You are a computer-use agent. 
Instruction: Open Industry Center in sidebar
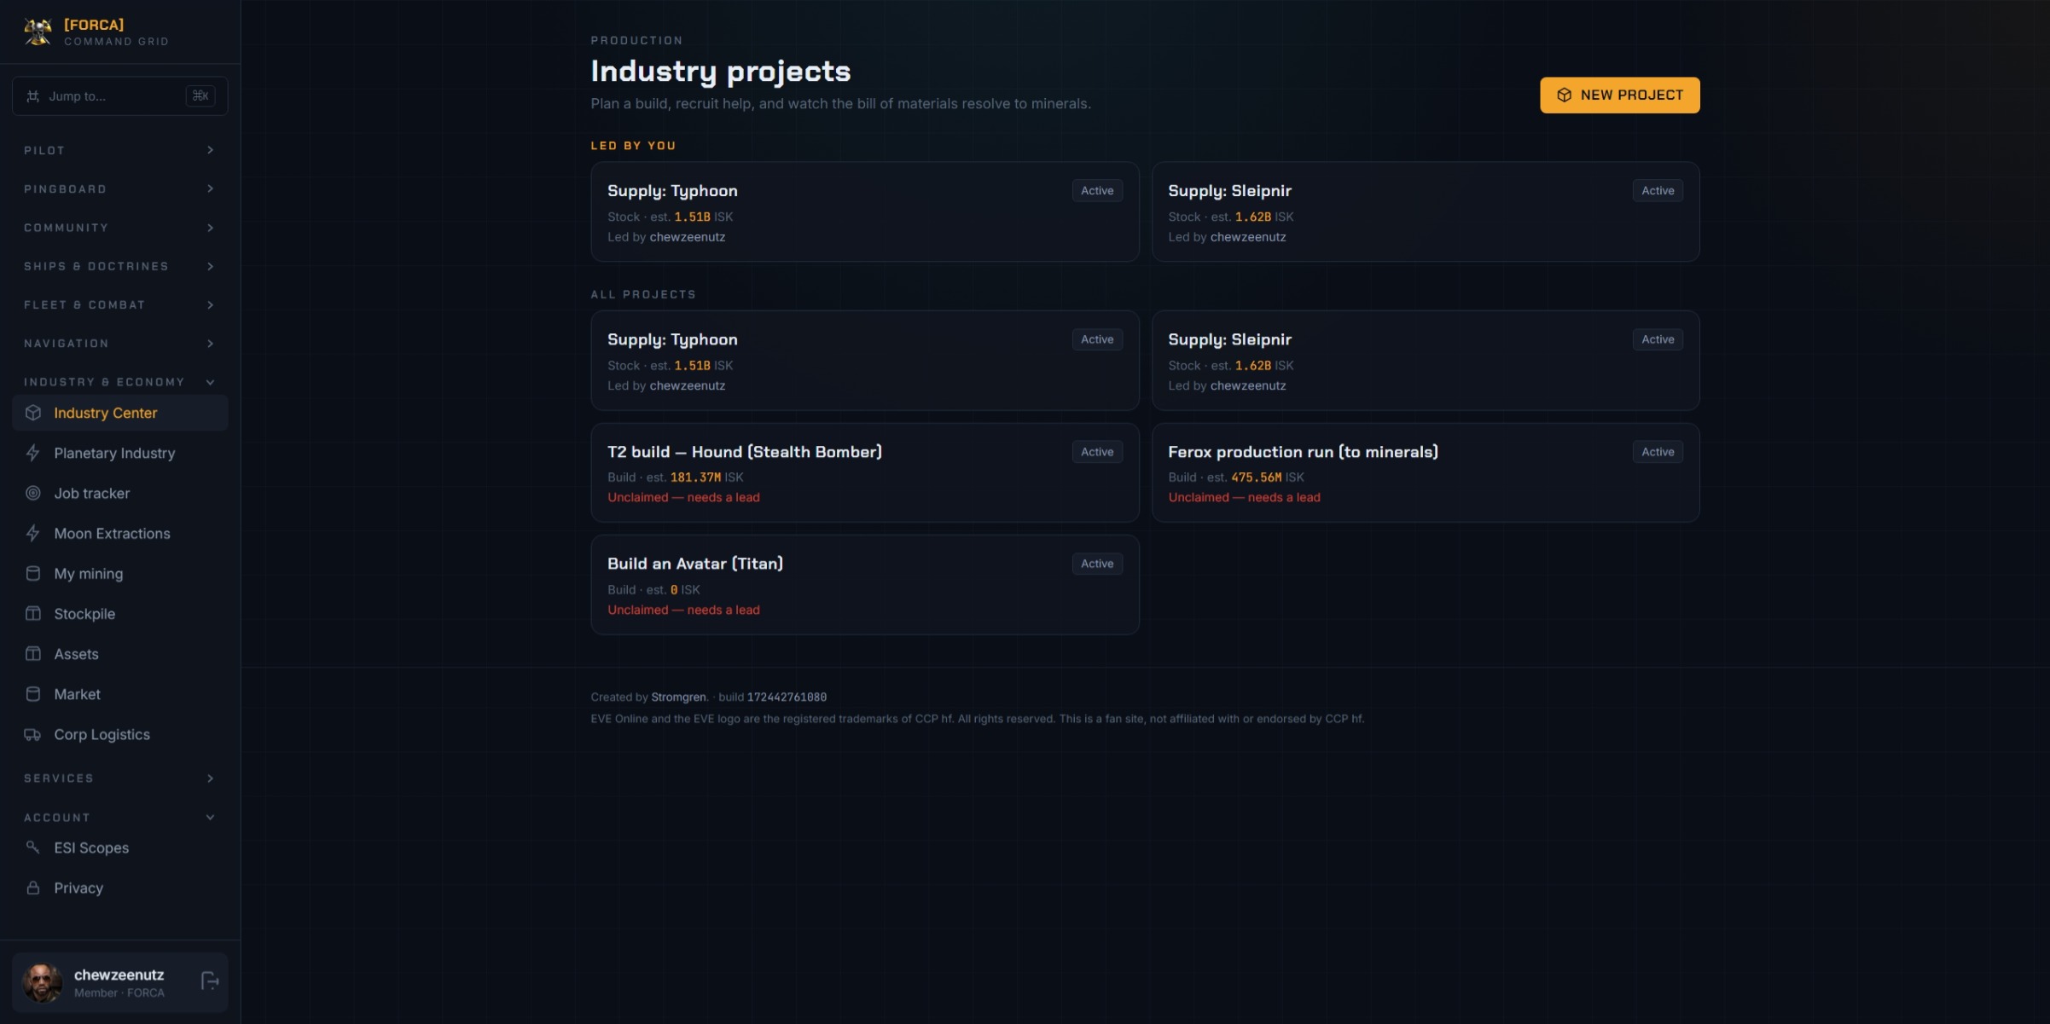coord(119,413)
